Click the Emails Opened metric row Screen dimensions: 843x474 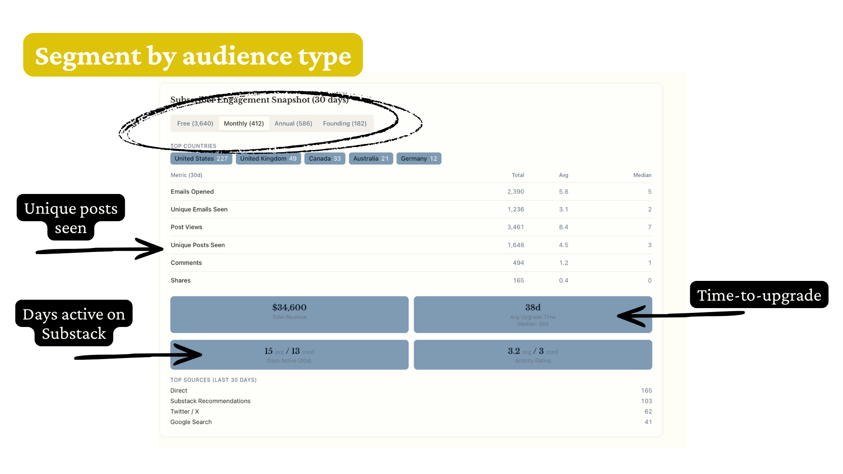[x=192, y=192]
